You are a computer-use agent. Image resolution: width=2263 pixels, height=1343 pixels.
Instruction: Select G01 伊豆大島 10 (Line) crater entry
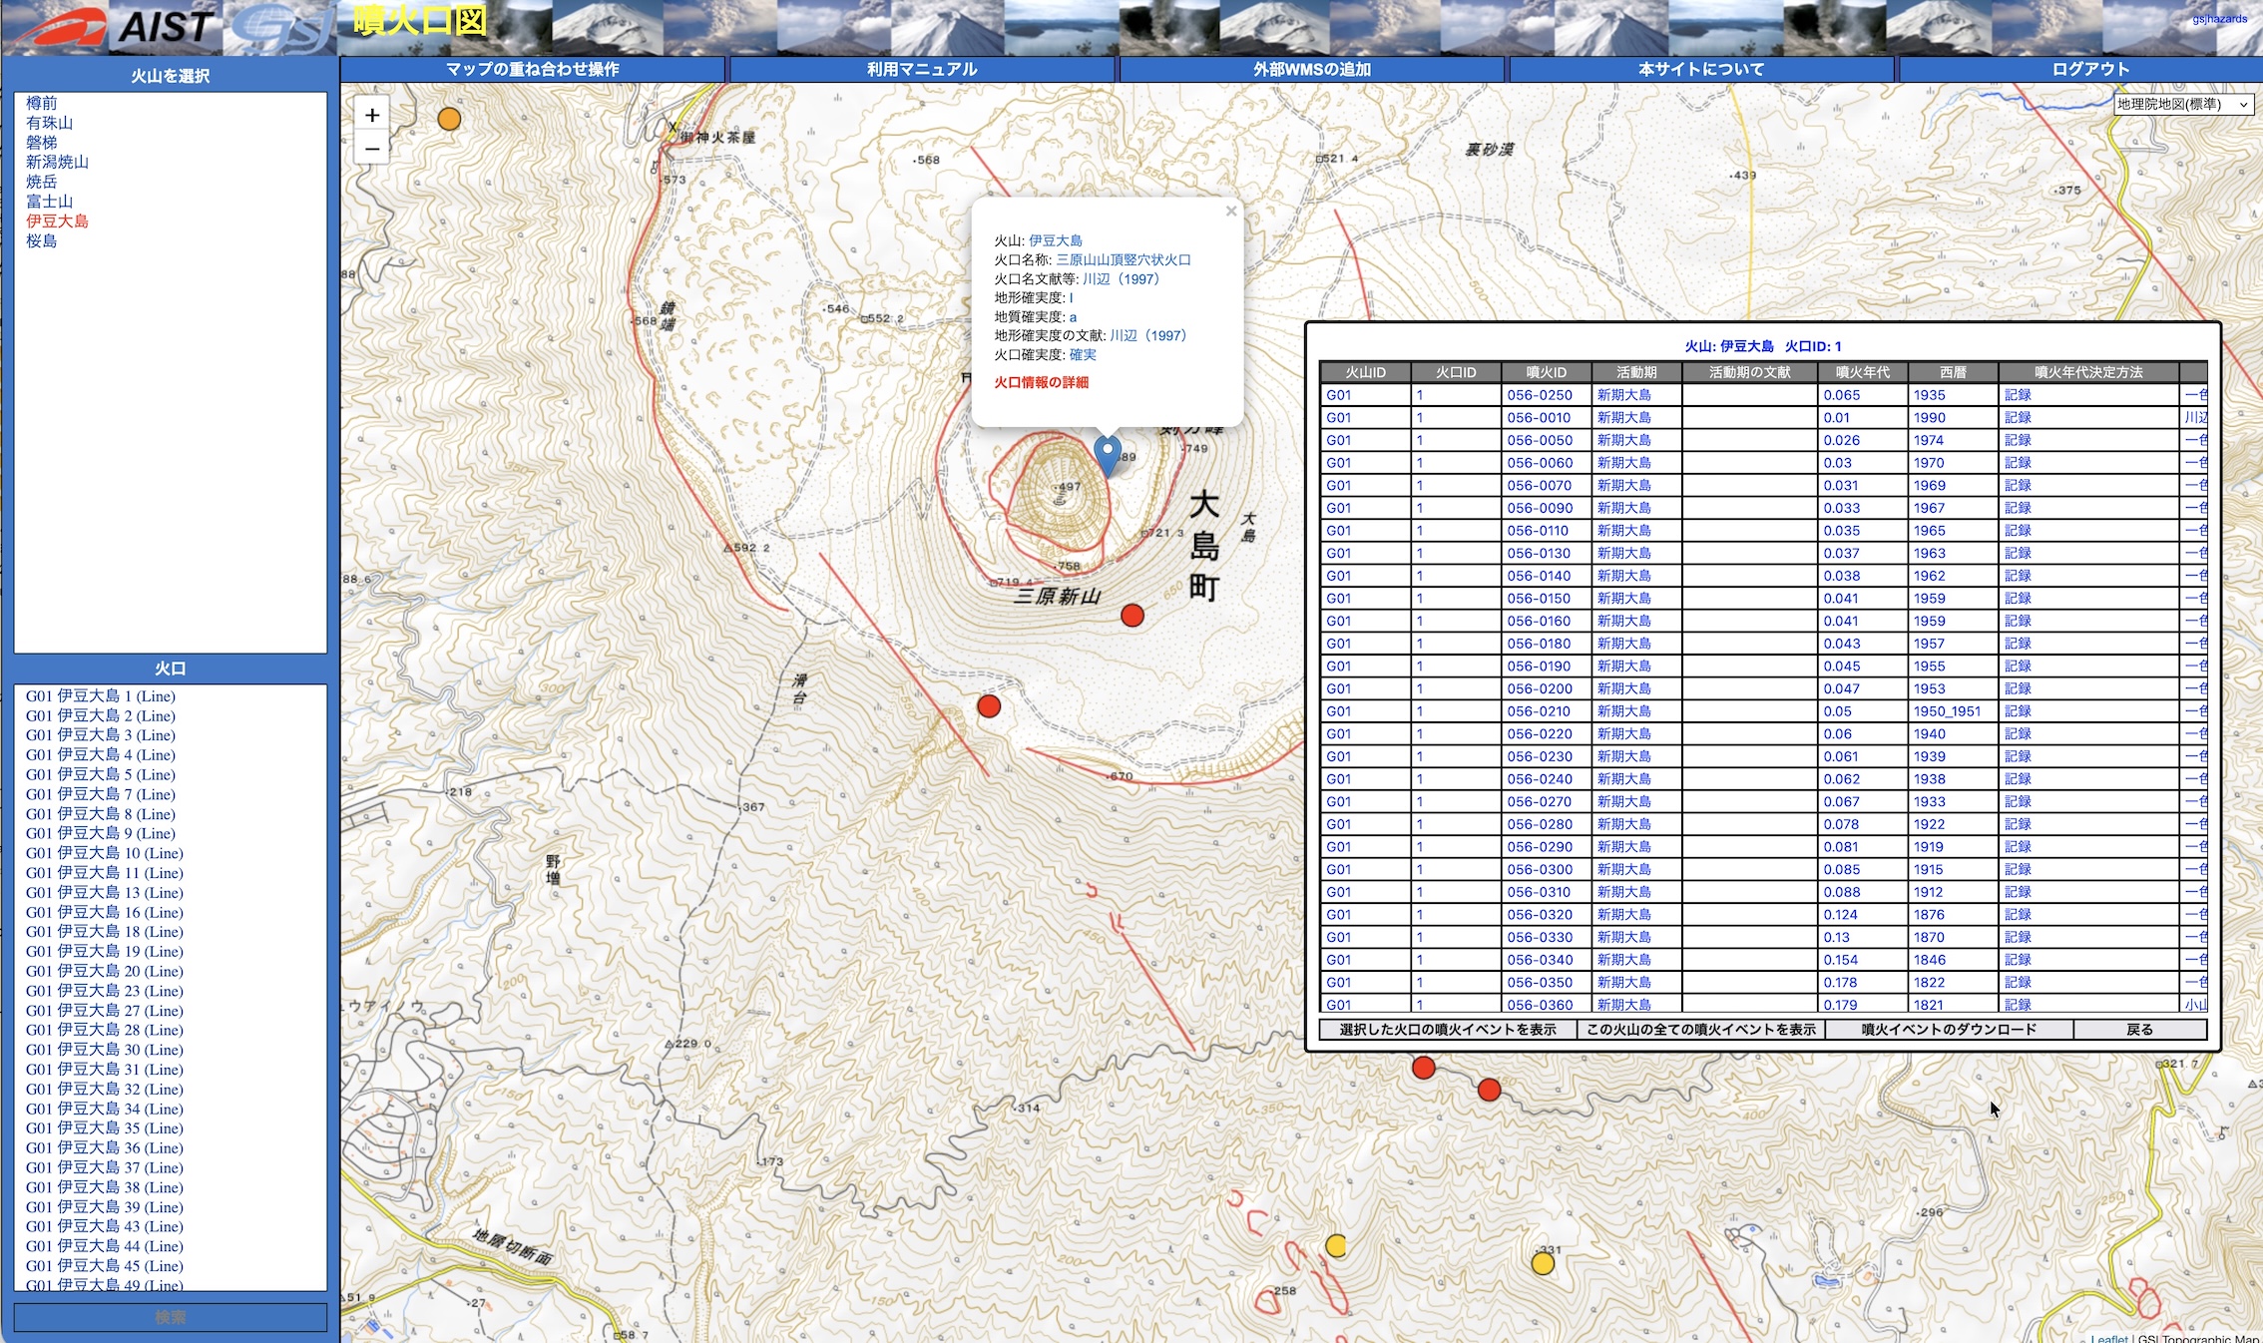tap(105, 853)
